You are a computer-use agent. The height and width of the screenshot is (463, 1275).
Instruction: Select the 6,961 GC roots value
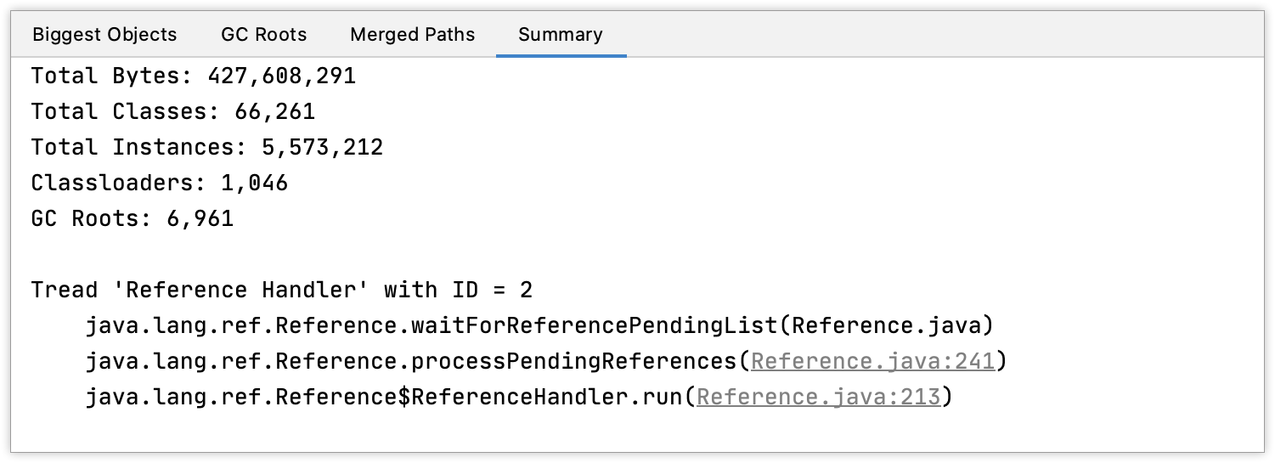(200, 219)
